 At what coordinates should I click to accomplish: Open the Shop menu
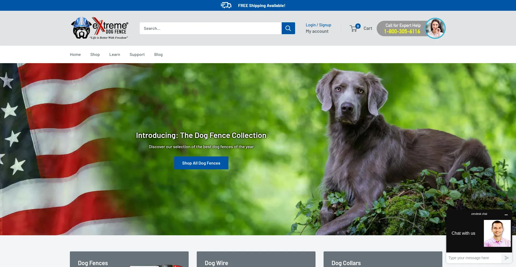click(x=95, y=55)
